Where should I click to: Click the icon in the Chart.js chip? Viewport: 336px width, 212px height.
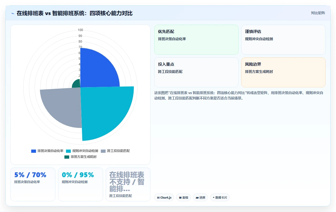(158, 198)
